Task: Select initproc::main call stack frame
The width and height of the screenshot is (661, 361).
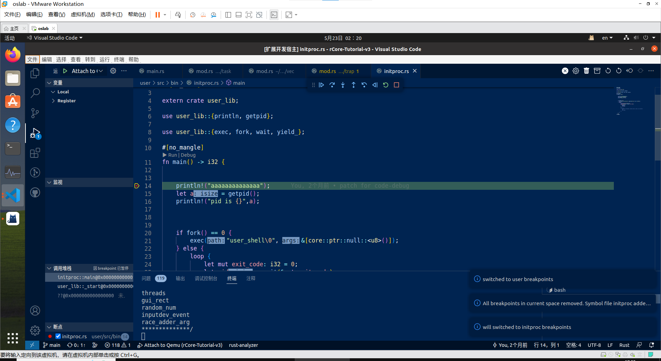Action: click(x=89, y=277)
